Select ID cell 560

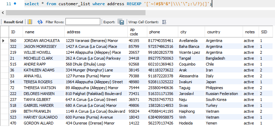click(x=16, y=41)
